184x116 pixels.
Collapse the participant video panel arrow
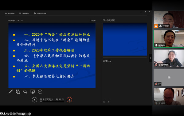150,58
